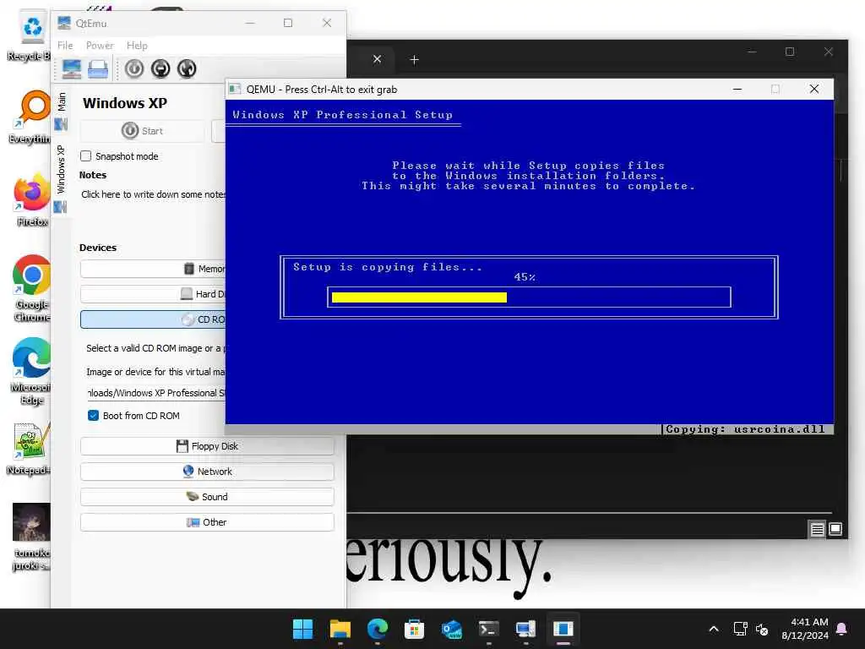Expand the Other device section
This screenshot has width=865, height=649.
pyautogui.click(x=207, y=522)
